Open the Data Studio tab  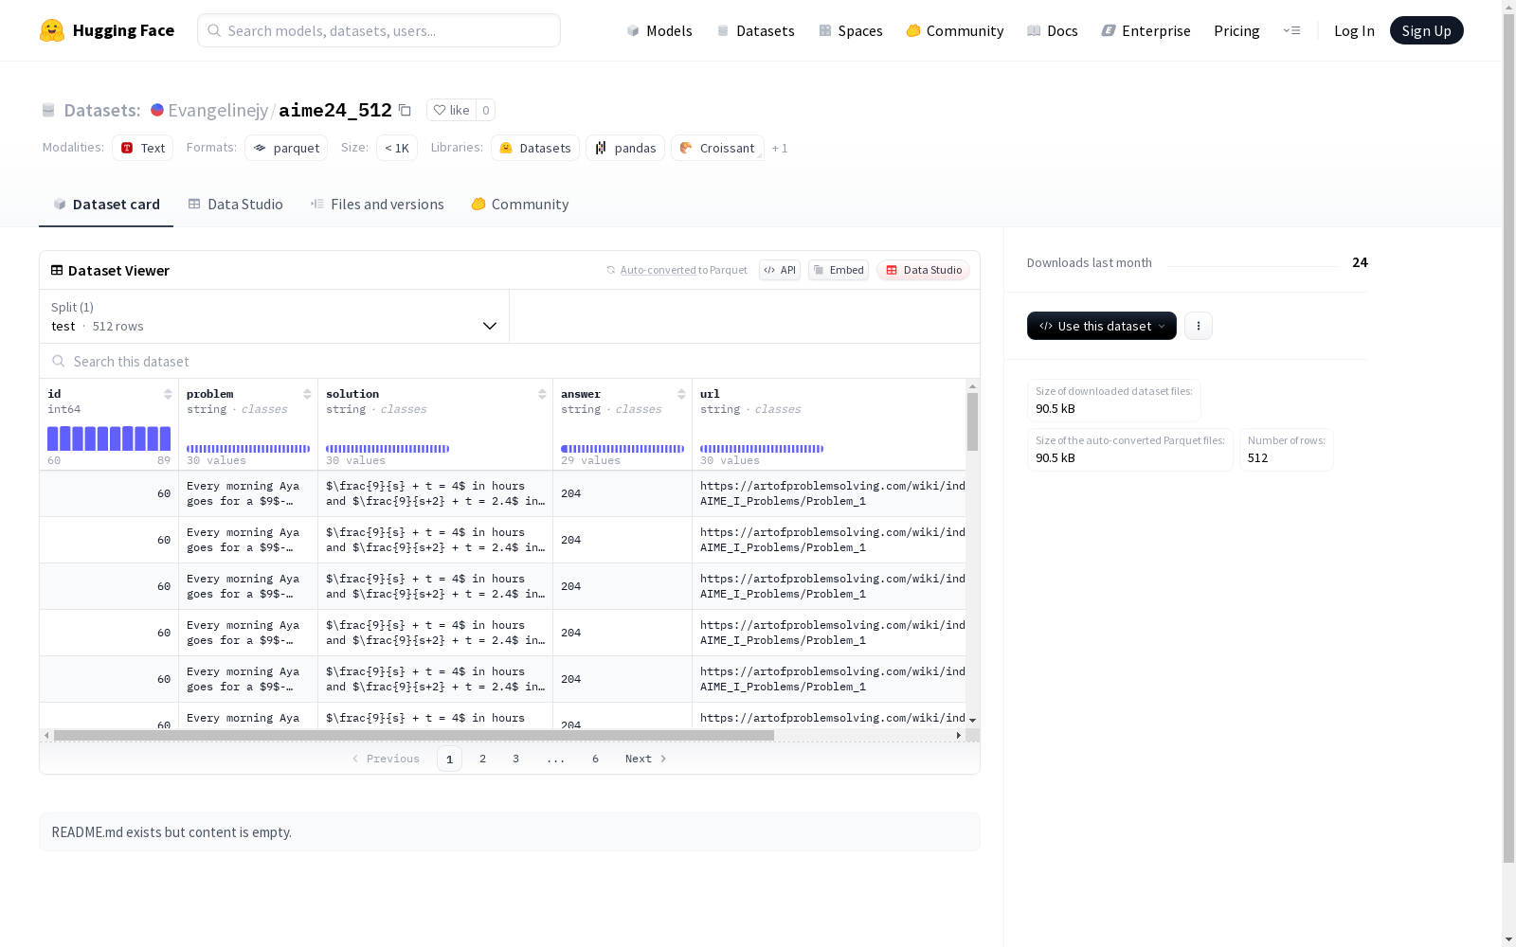click(x=236, y=205)
